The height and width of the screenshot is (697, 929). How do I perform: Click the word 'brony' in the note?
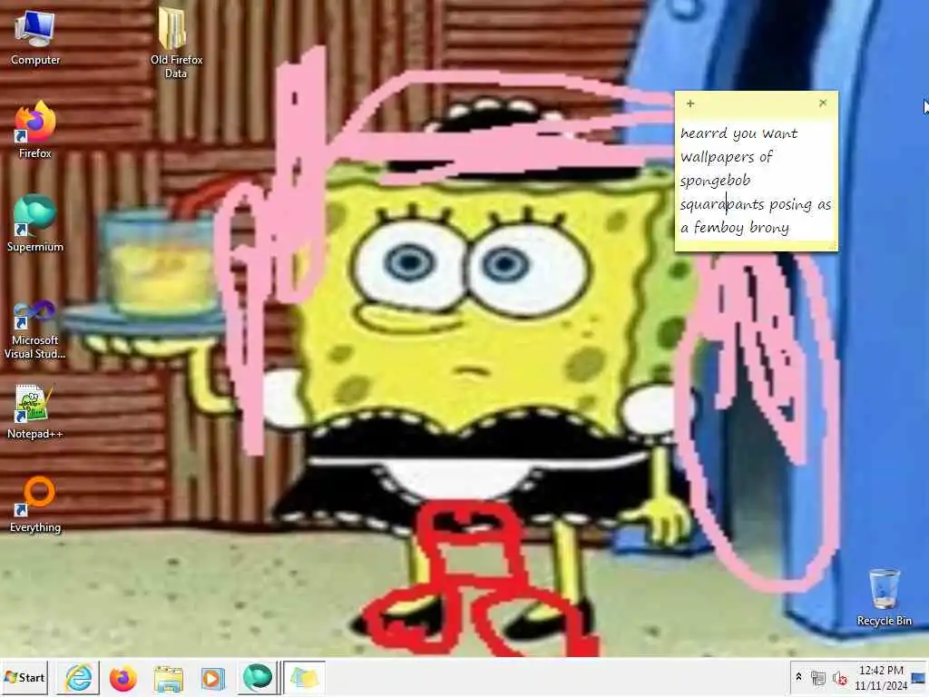pyautogui.click(x=769, y=228)
